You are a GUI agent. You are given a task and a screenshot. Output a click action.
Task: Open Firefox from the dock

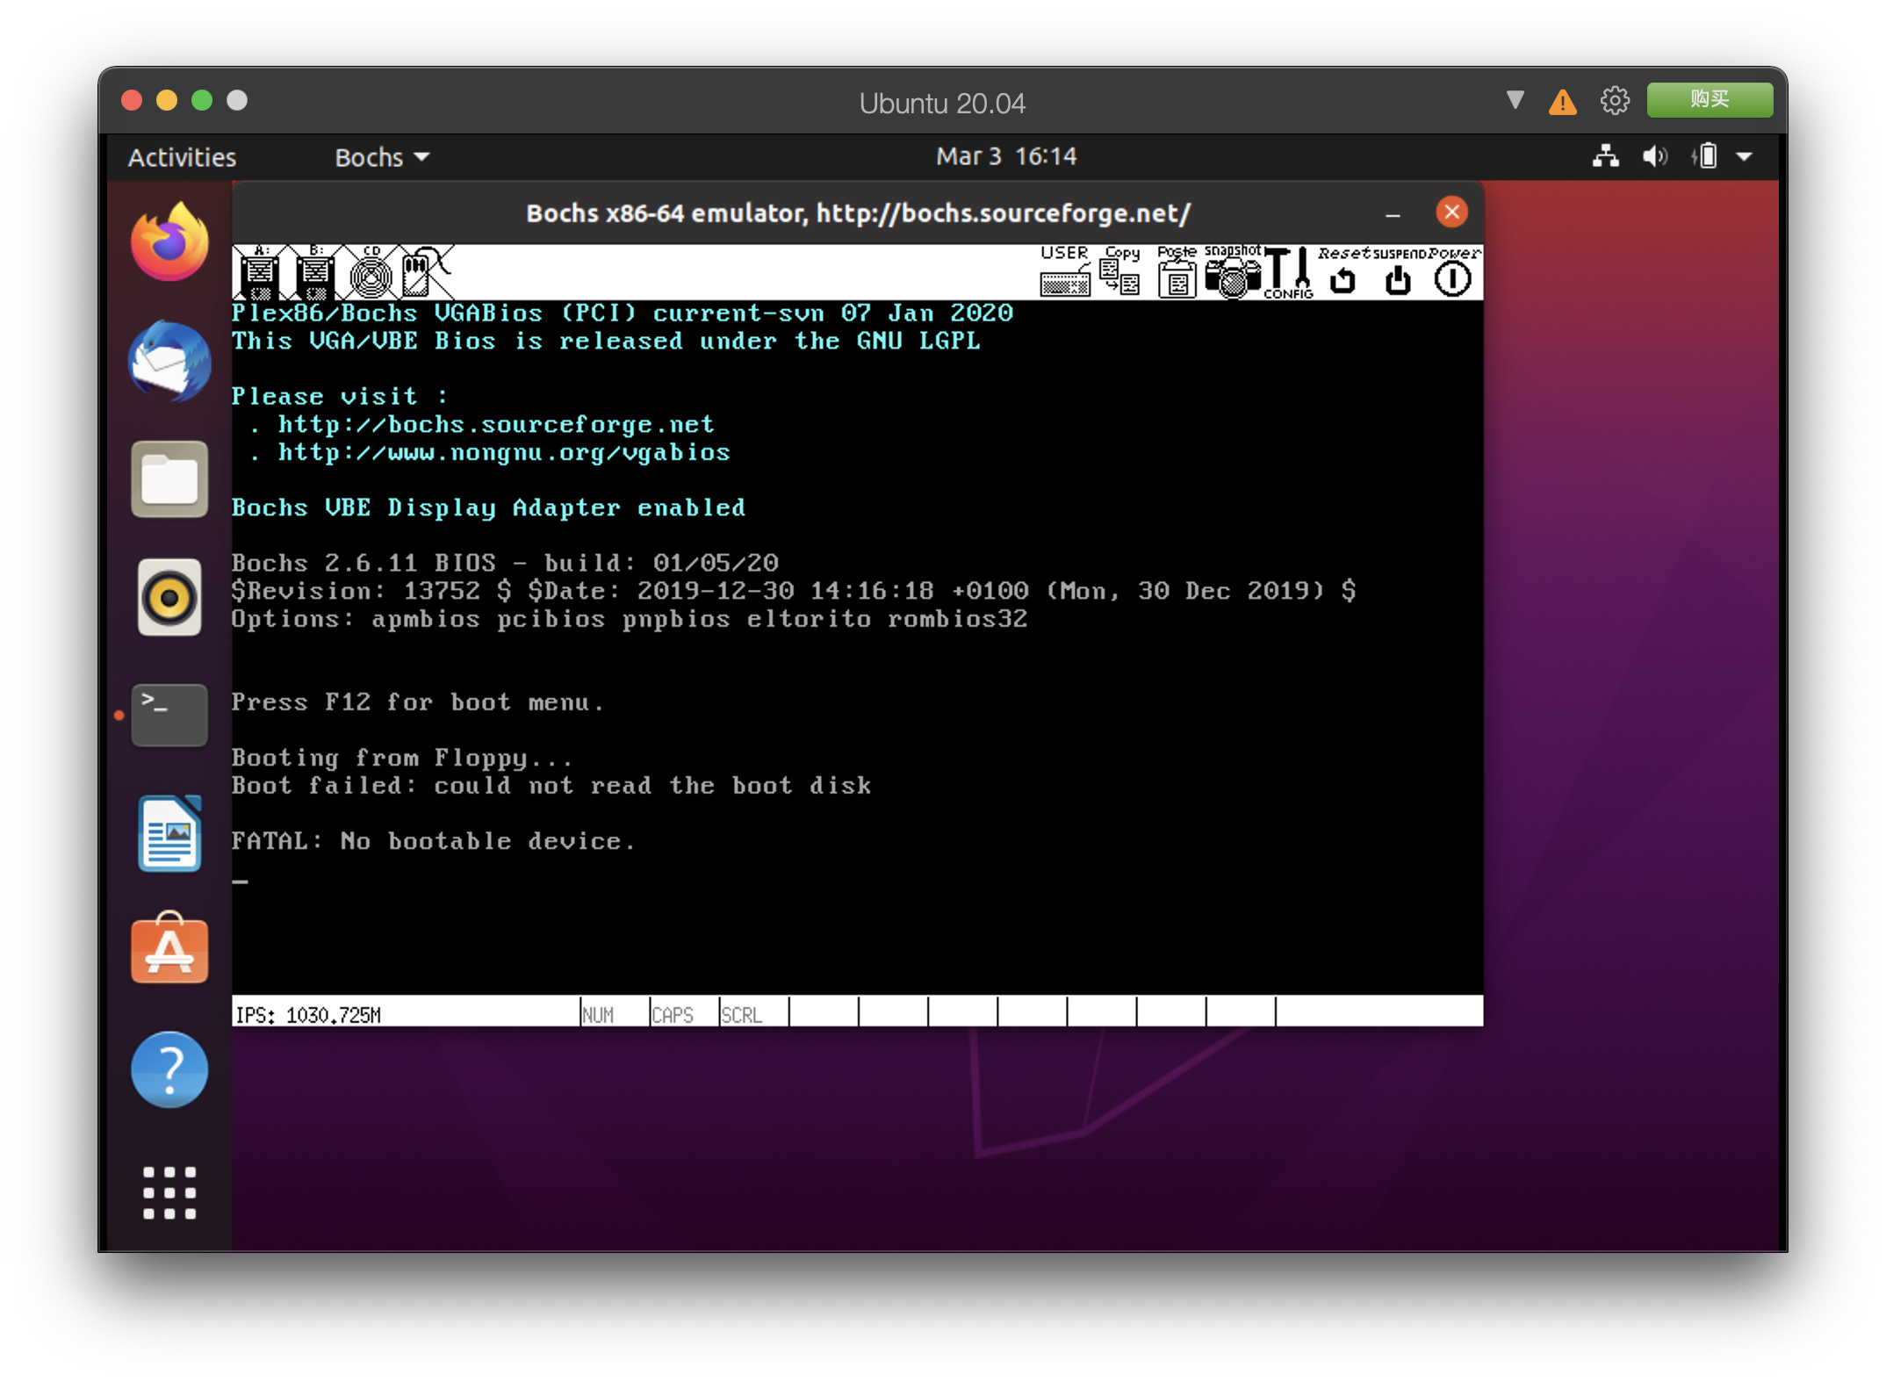pos(169,241)
